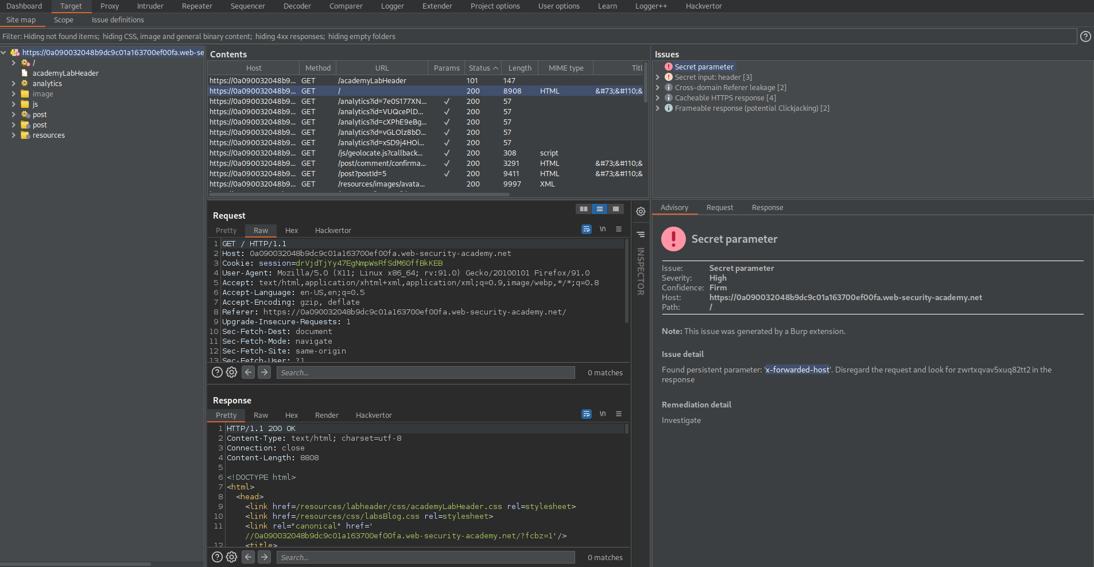Toggle non-printable characters in Request editor
Screen dimensions: 1094x567
coord(603,229)
